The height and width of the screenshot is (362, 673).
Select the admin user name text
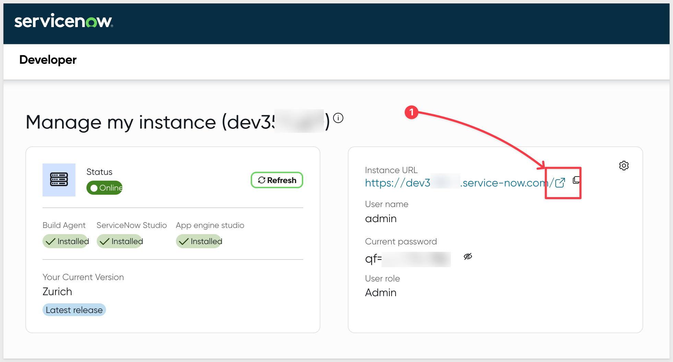pyautogui.click(x=381, y=219)
